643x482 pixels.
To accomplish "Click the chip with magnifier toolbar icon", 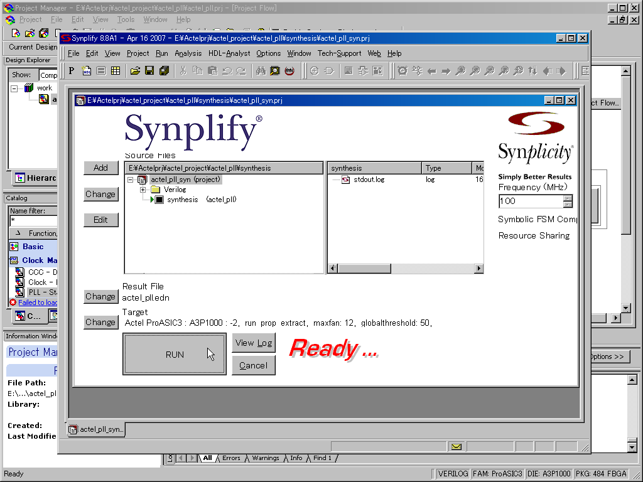I will [x=275, y=71].
